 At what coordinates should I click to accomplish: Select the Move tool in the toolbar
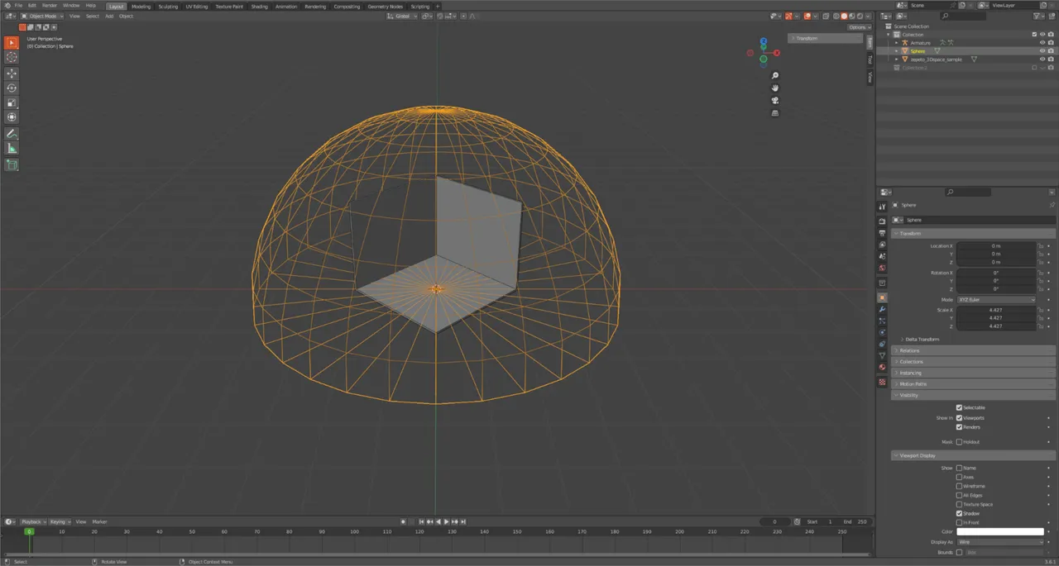tap(12, 74)
